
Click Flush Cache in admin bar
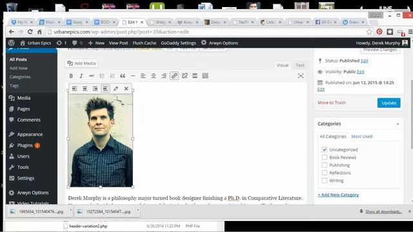tap(145, 43)
